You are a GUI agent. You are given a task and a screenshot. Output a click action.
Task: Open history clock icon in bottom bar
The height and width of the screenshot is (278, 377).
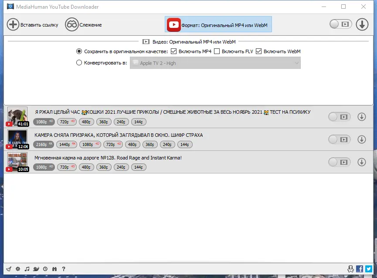pyautogui.click(x=45, y=269)
